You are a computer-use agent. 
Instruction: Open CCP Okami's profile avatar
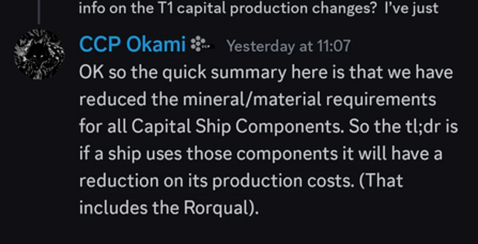click(x=39, y=54)
